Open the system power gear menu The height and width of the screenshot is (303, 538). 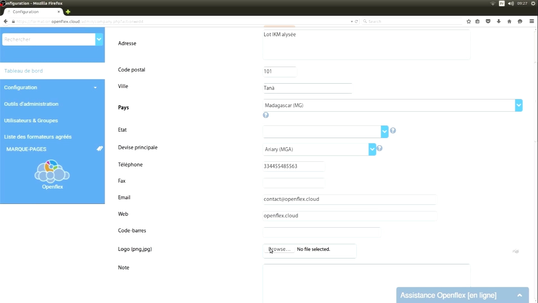(533, 4)
